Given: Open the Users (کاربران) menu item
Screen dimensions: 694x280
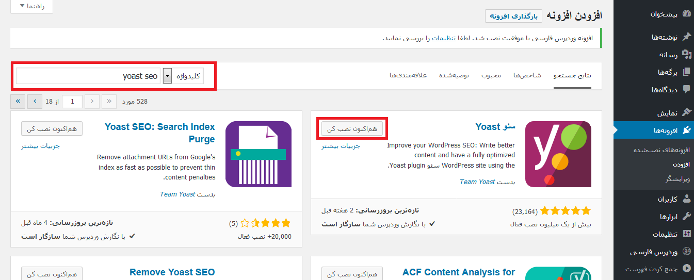Looking at the screenshot, I should [667, 199].
